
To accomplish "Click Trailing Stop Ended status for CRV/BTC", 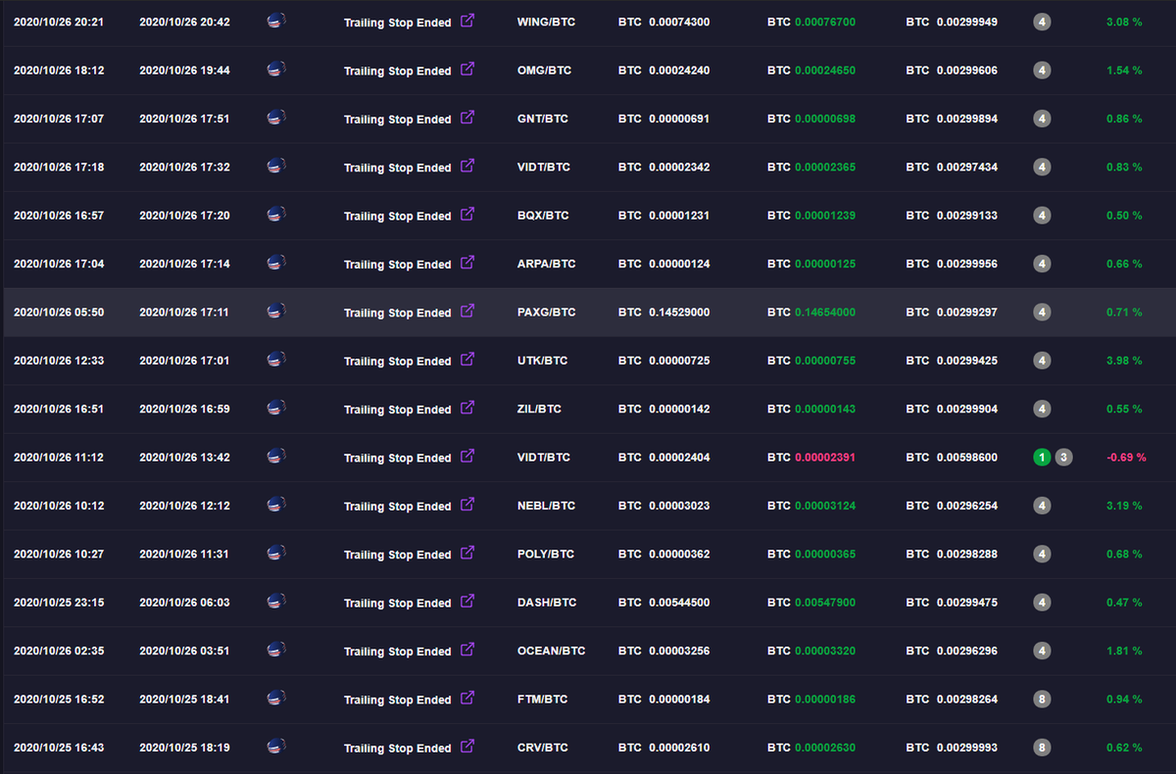I will 398,749.
